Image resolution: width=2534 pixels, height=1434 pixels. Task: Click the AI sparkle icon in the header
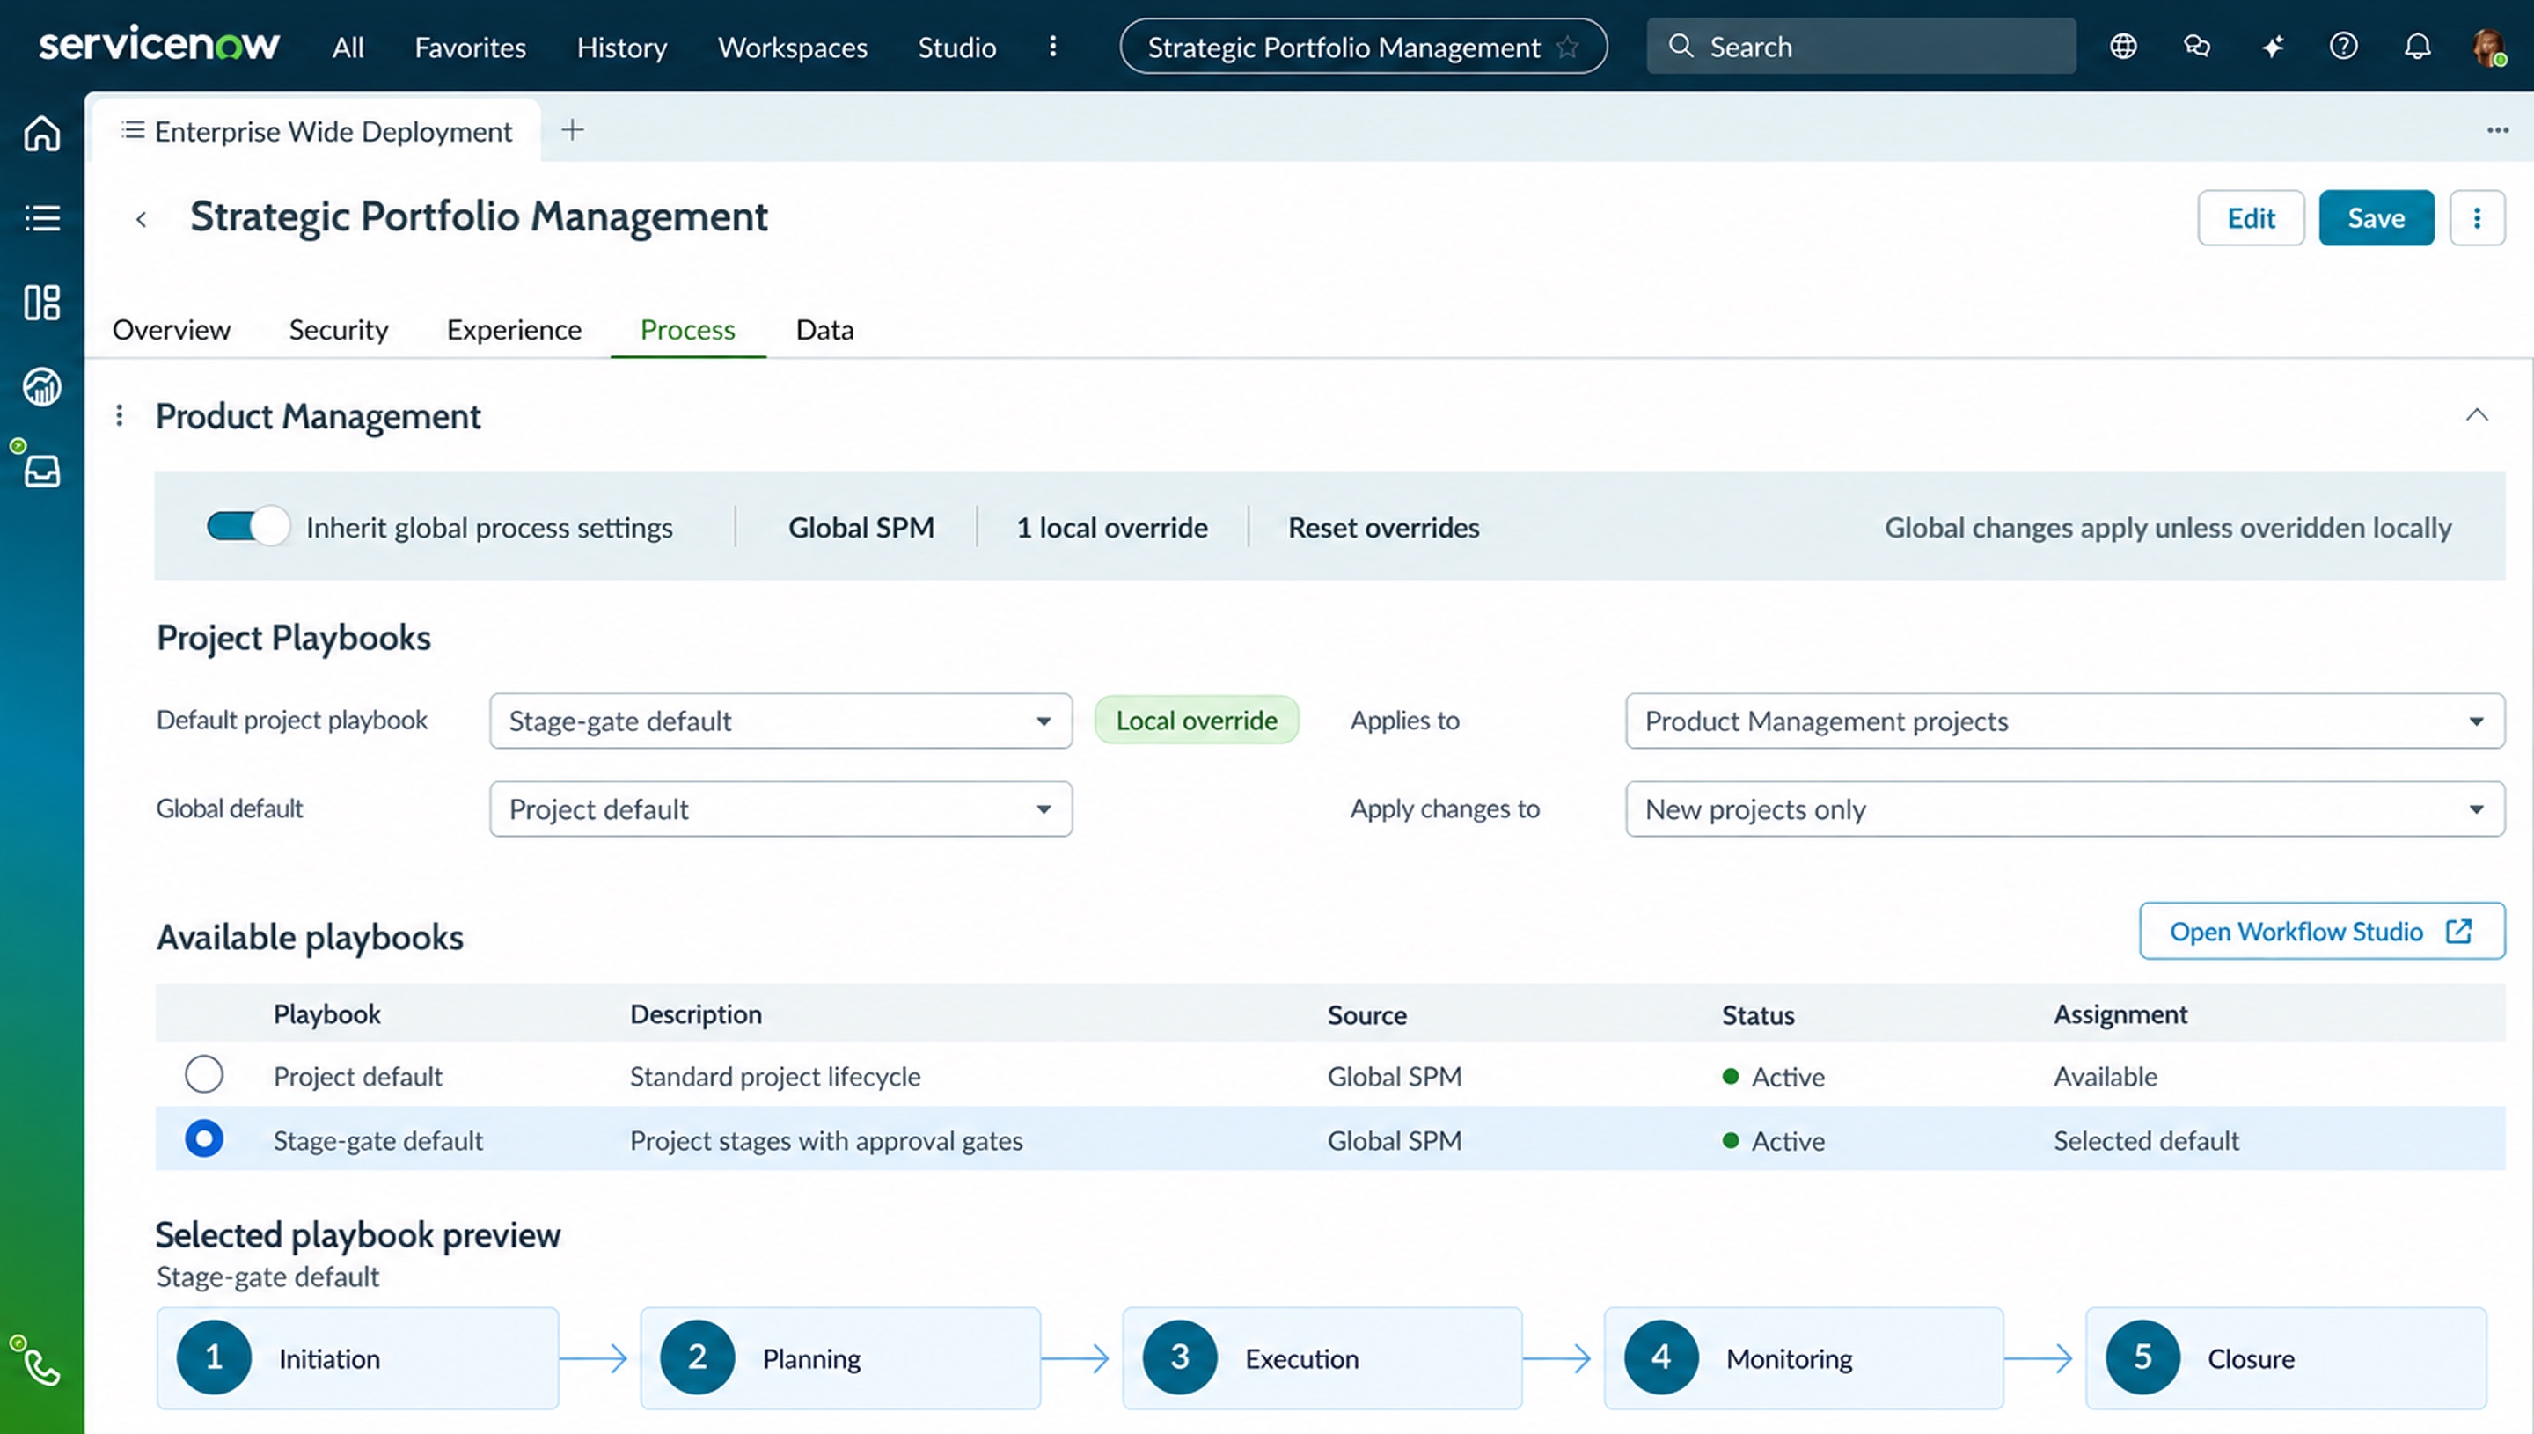click(x=2272, y=47)
